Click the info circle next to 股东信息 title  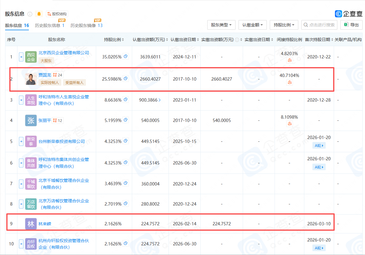[30, 14]
